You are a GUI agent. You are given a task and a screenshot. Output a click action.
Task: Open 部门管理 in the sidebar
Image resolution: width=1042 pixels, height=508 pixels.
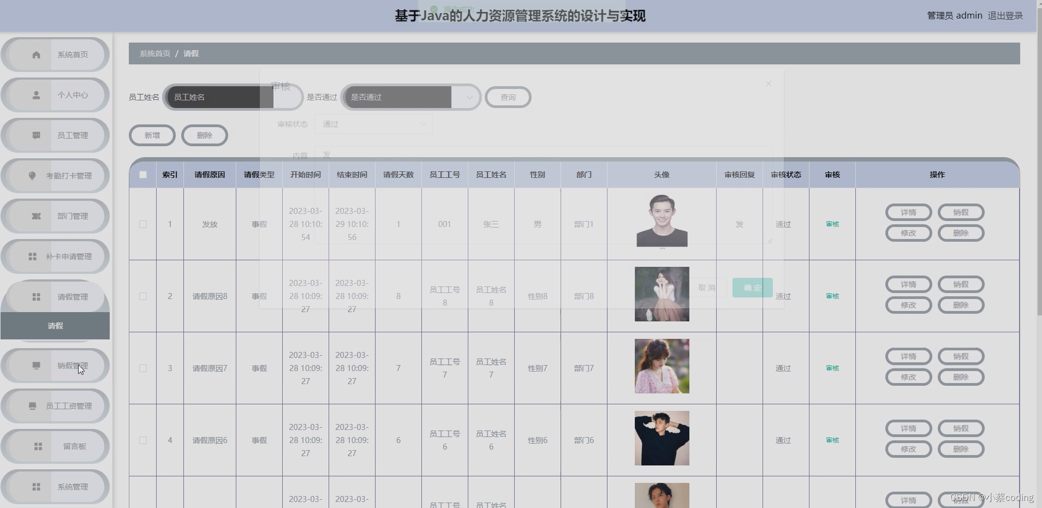tap(55, 216)
